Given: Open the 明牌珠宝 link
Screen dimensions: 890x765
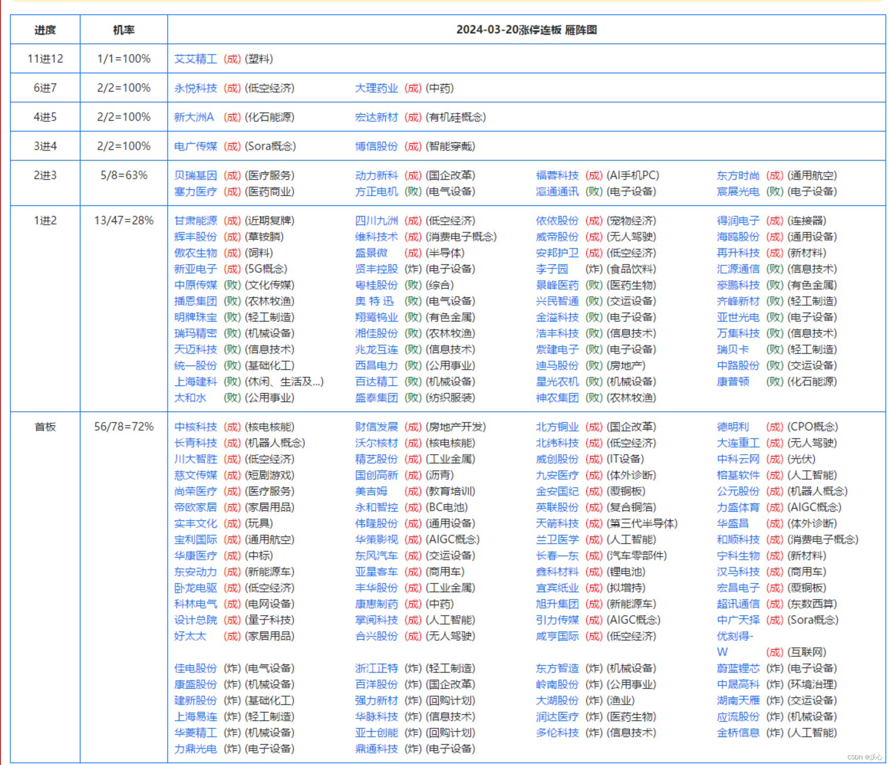Looking at the screenshot, I should click(195, 317).
